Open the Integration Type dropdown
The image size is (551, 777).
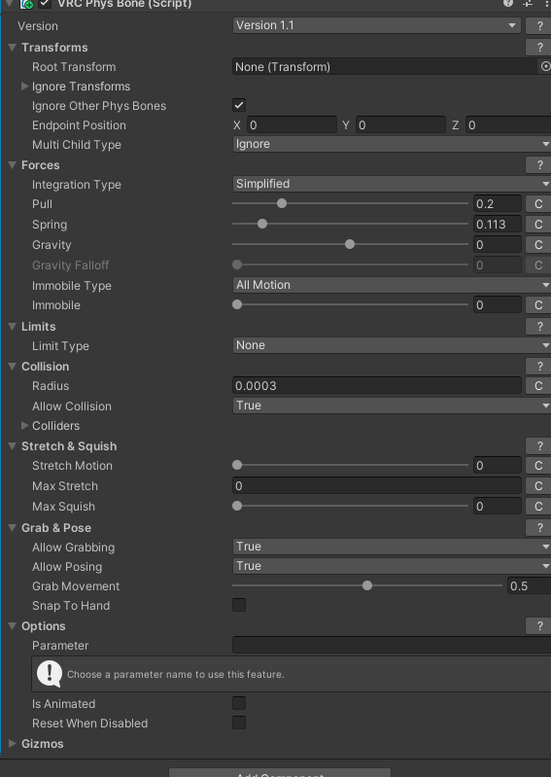[x=392, y=184]
